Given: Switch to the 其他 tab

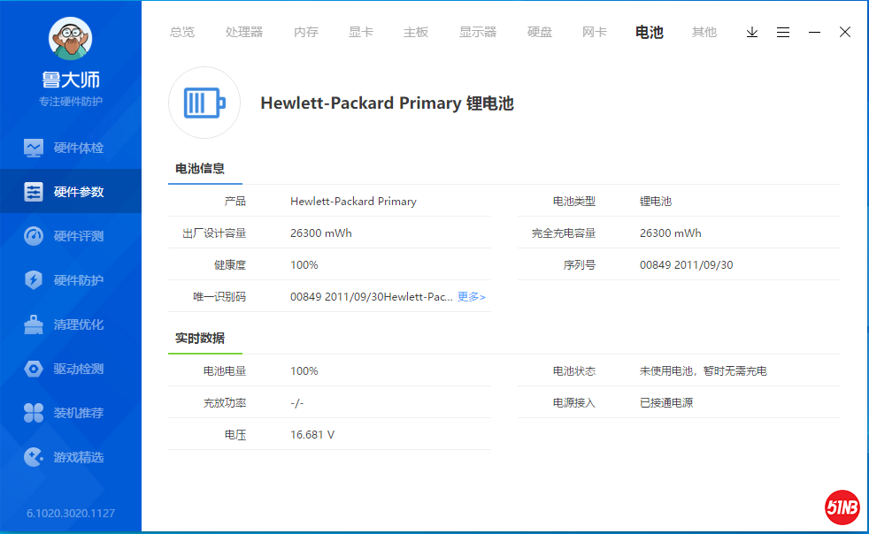Looking at the screenshot, I should pyautogui.click(x=704, y=32).
